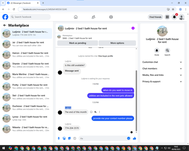Open the Windows Start button
The height and width of the screenshot is (151, 189).
[3, 148]
